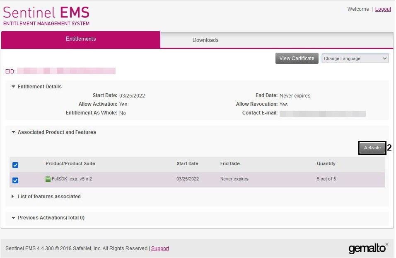Click the Sentinel EMS logo
The height and width of the screenshot is (258, 396).
click(46, 16)
